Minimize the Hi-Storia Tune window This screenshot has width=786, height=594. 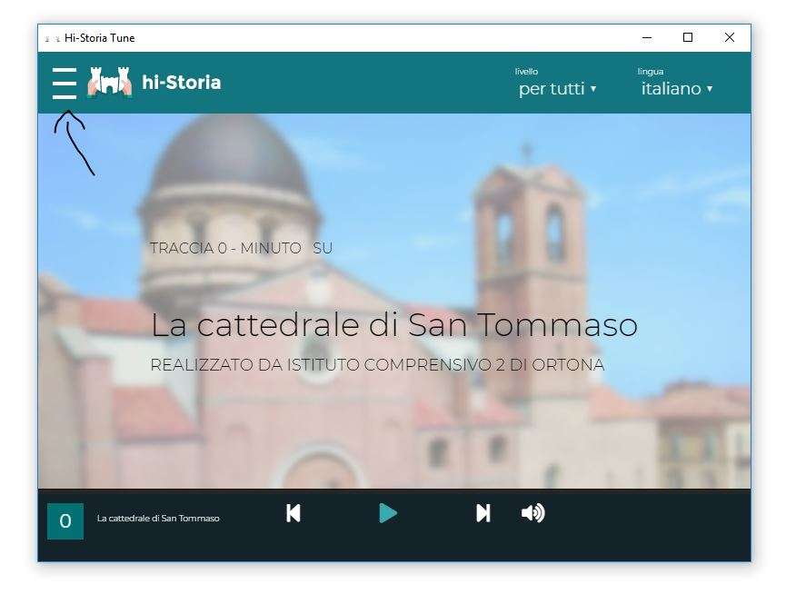pyautogui.click(x=647, y=37)
